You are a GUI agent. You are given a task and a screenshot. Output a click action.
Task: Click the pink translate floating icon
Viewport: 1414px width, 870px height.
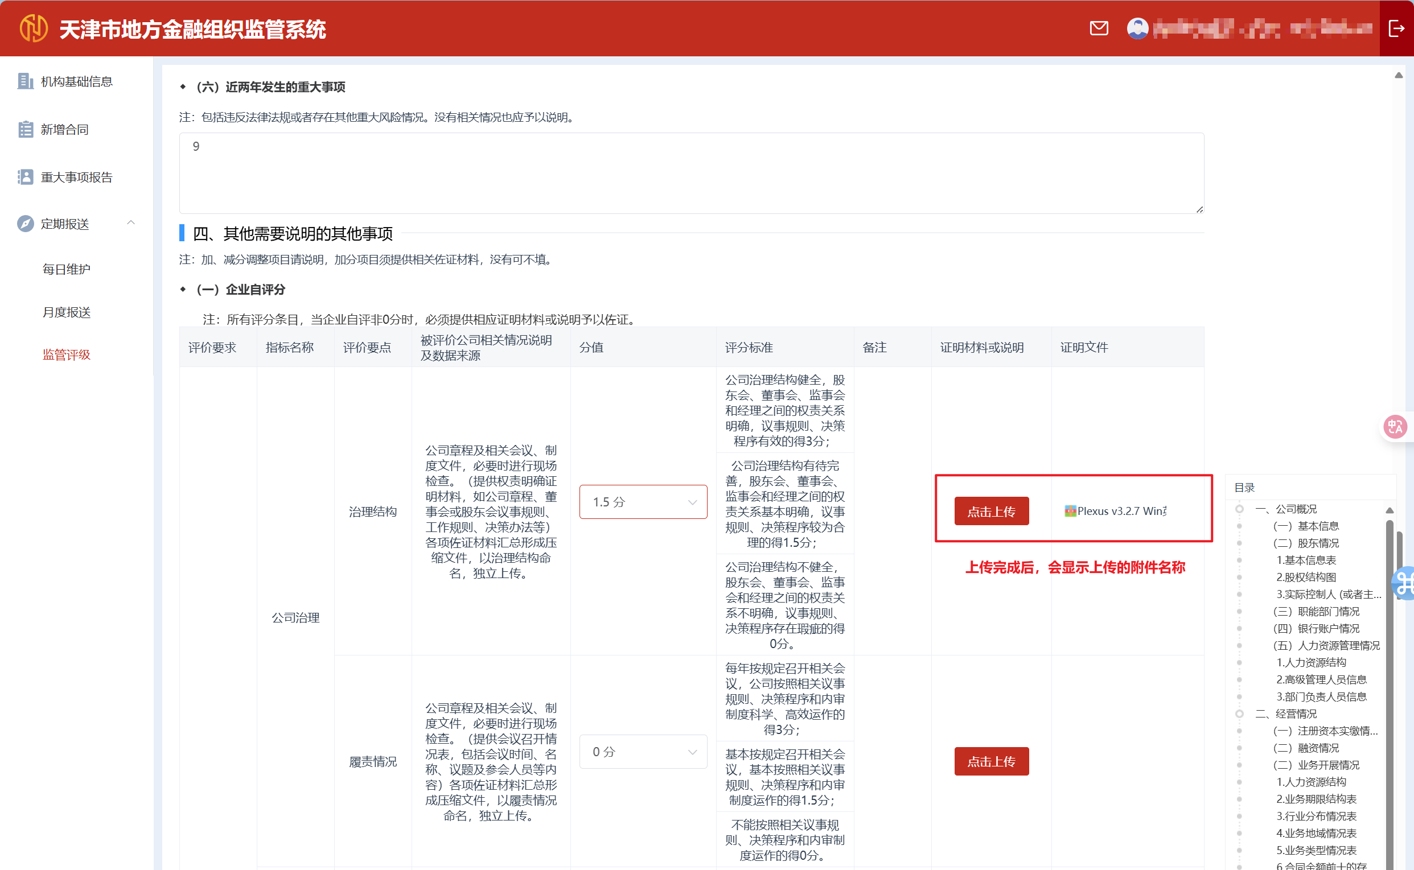pos(1395,427)
